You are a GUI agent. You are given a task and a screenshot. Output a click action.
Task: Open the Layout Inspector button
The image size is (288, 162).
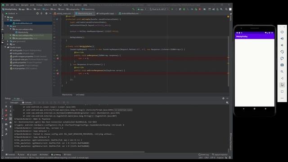(220, 155)
